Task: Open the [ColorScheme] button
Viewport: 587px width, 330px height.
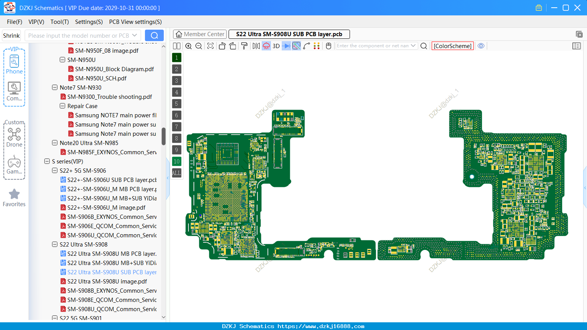Action: click(x=452, y=46)
